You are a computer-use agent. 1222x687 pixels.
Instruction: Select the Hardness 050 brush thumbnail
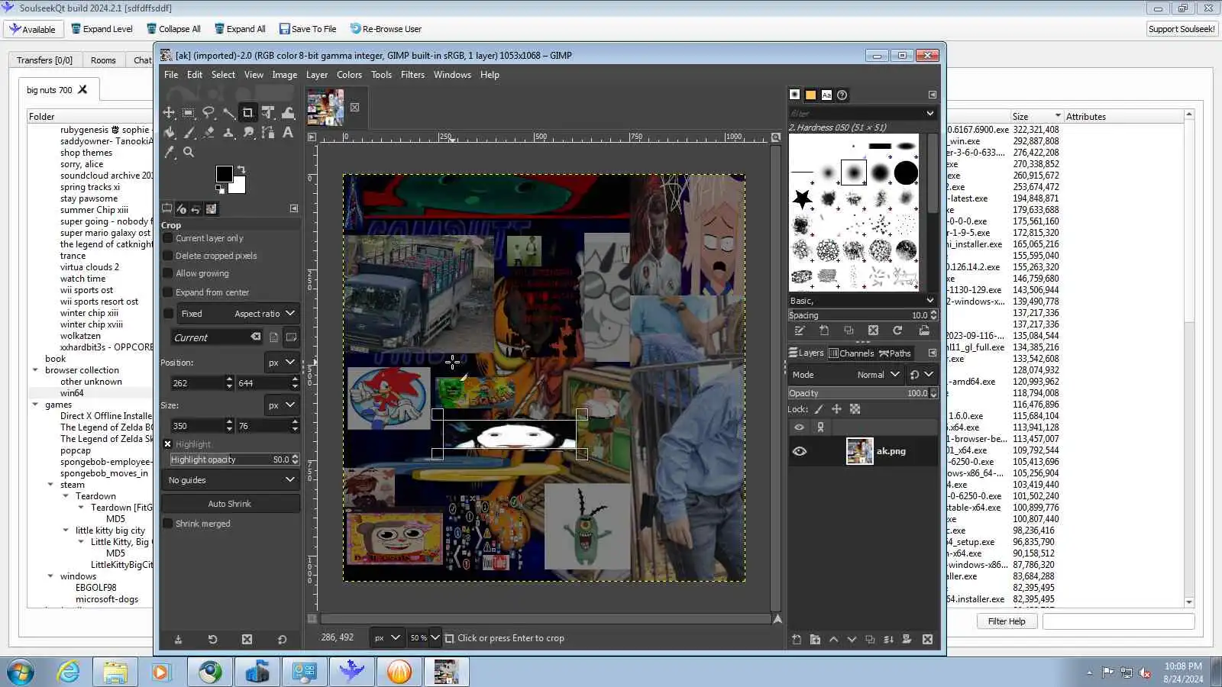(x=854, y=173)
